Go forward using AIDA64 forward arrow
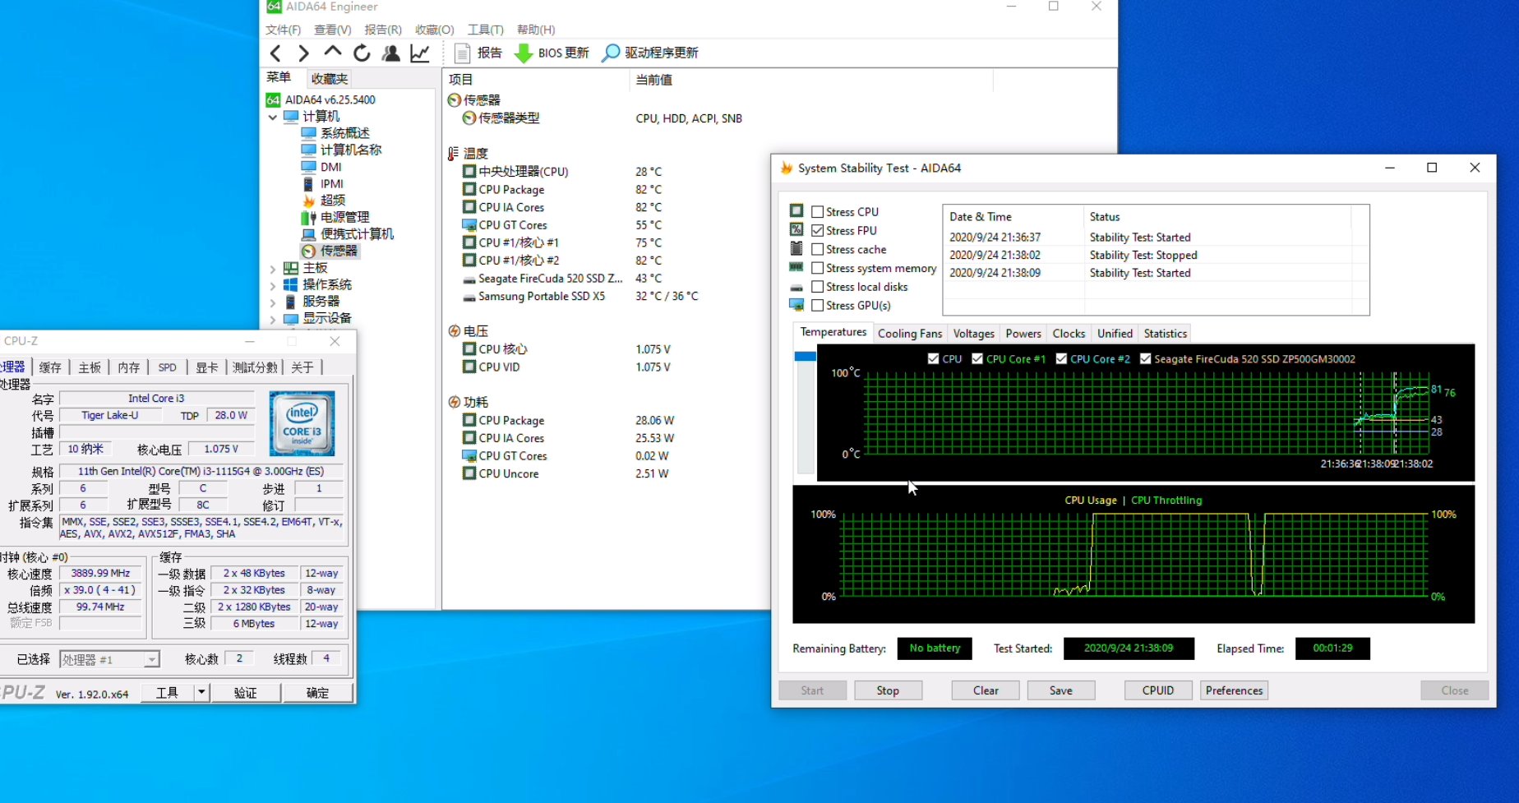 [x=304, y=53]
